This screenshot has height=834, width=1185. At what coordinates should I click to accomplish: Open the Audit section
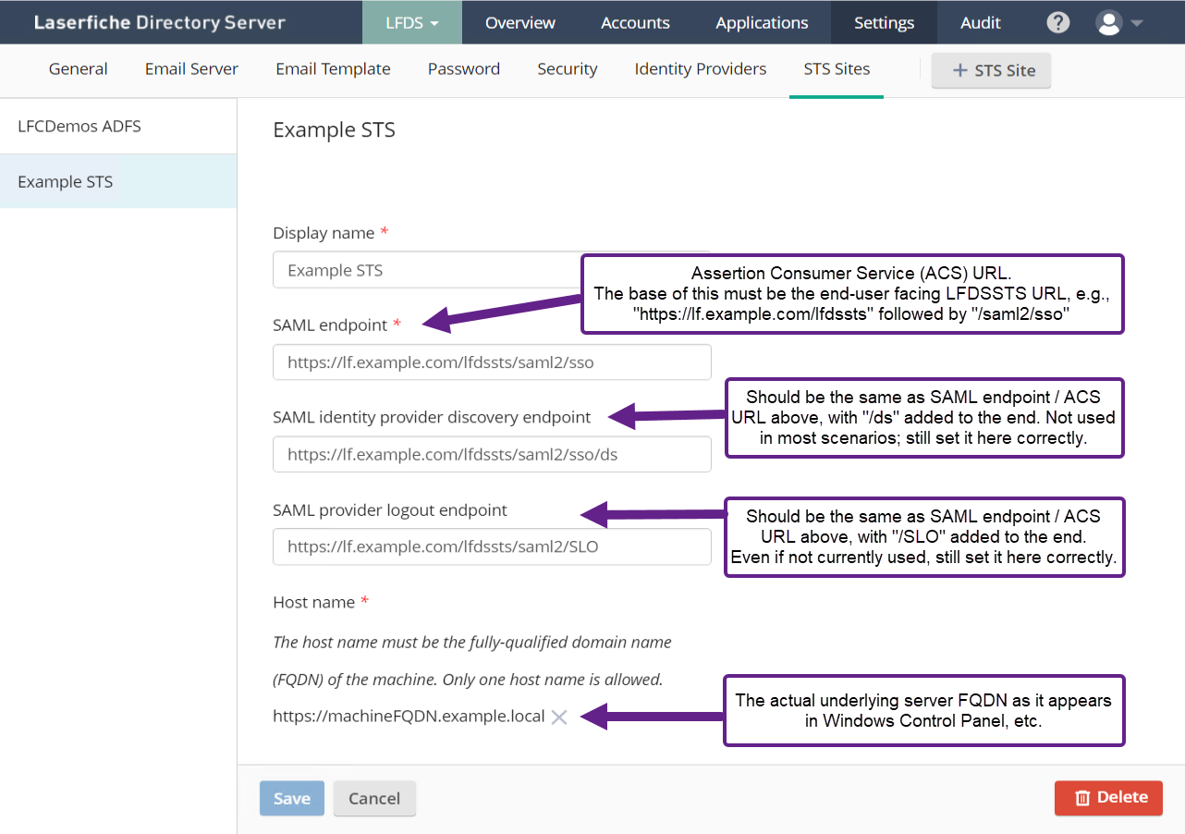point(981,22)
